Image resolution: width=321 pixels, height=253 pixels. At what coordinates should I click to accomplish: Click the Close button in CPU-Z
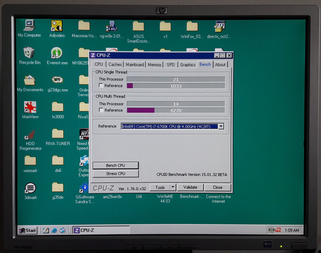(217, 187)
